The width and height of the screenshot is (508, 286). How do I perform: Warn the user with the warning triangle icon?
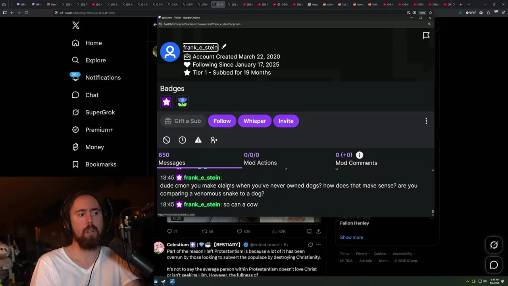[198, 140]
